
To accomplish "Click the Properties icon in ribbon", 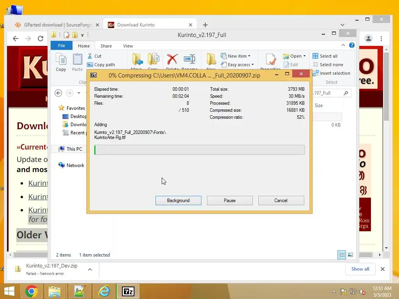I will click(x=270, y=60).
